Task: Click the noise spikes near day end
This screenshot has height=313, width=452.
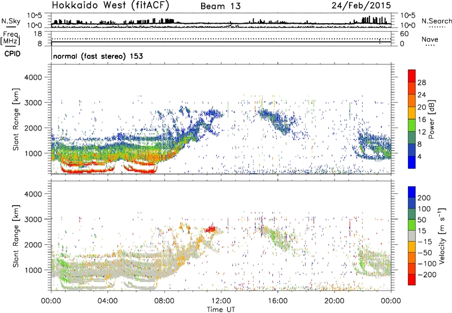Action: click(373, 20)
